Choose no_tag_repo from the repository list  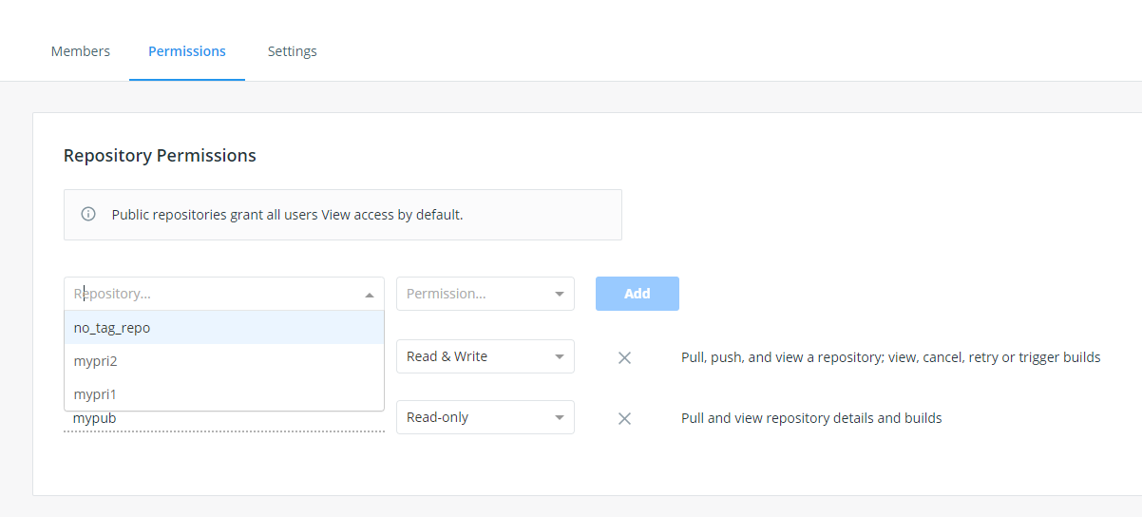(112, 328)
